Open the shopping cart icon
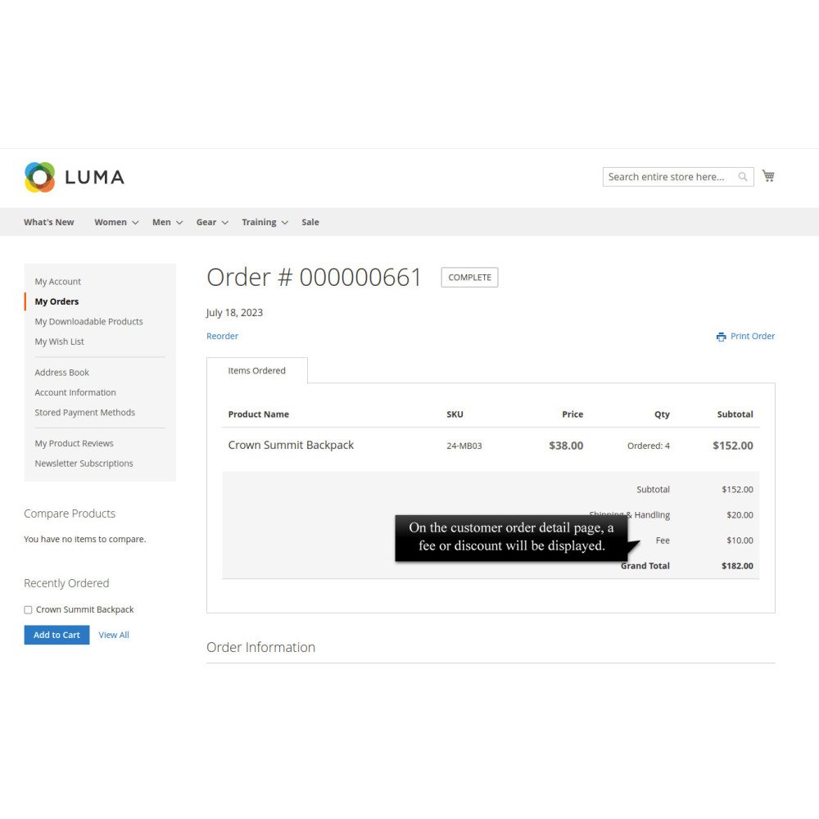This screenshot has height=819, width=819. pyautogui.click(x=768, y=176)
